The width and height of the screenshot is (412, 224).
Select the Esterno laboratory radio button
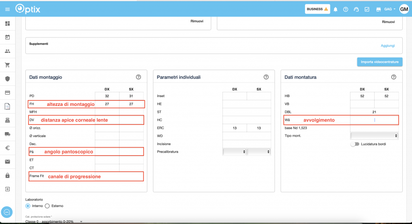coord(47,206)
